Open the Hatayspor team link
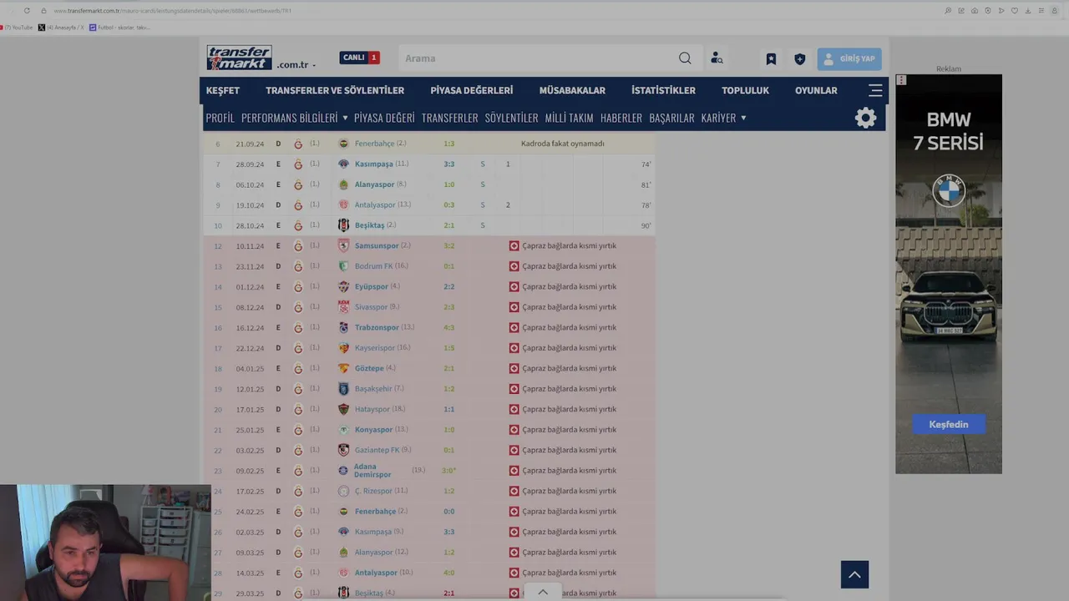 [x=372, y=410]
